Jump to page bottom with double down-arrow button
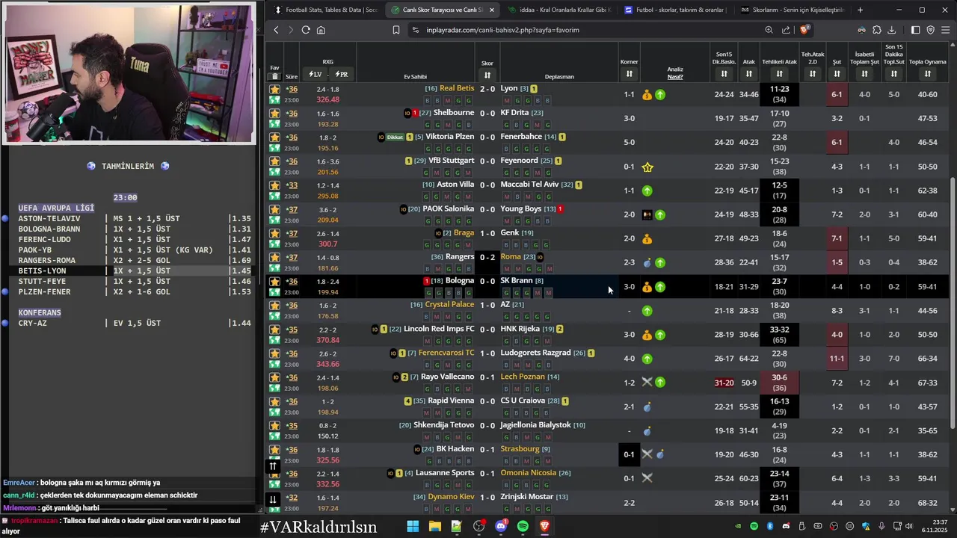Screen dimensions: 957x538 (x=273, y=499)
